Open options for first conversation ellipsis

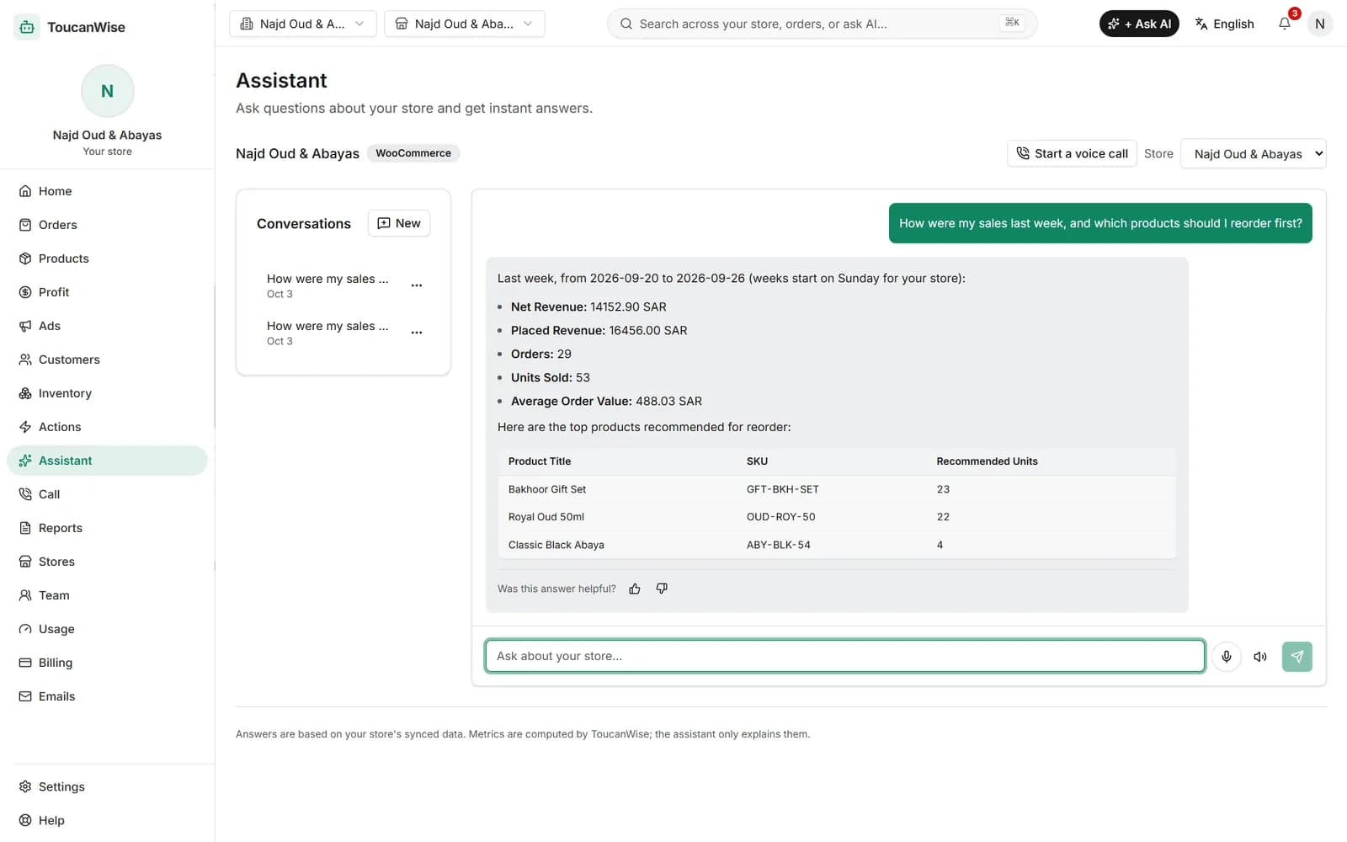tap(417, 285)
